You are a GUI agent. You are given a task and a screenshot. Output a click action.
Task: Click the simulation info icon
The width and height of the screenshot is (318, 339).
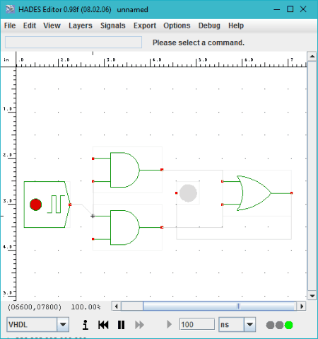point(86,325)
